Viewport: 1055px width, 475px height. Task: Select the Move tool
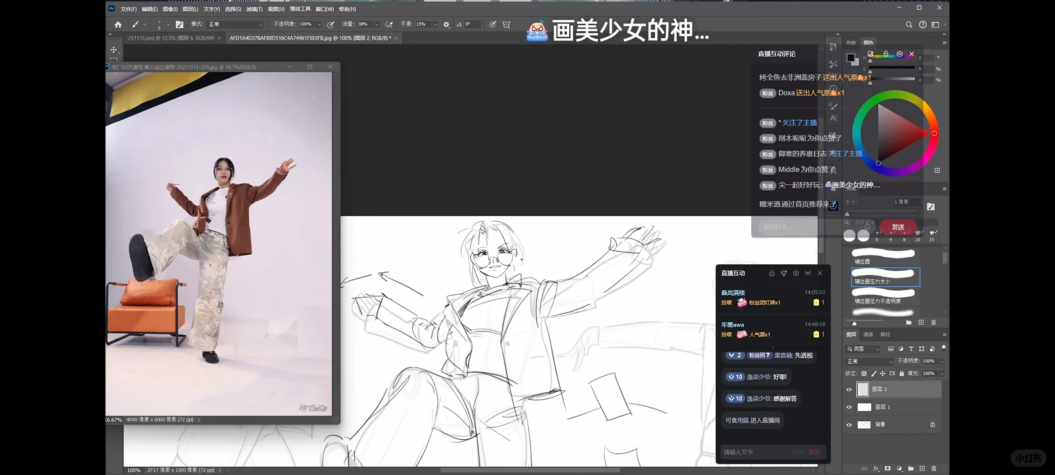(x=113, y=50)
